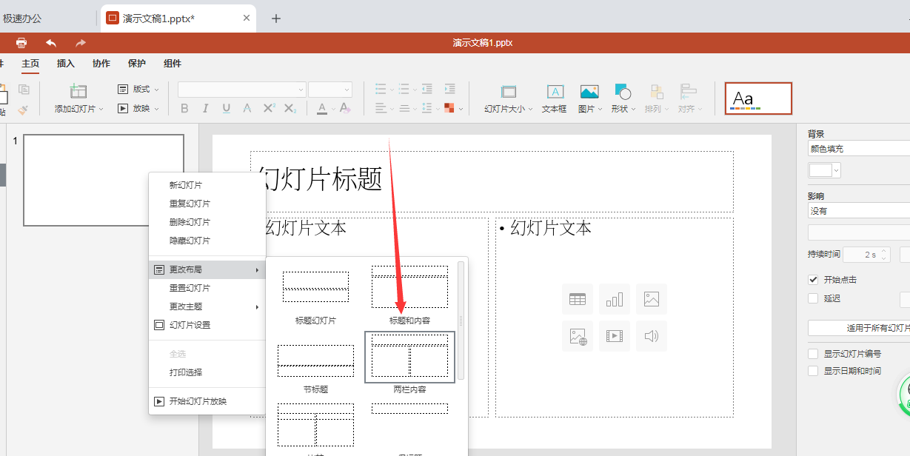Enable 显示日期和时间 checkbox
Viewport: 910px width, 456px height.
point(813,371)
